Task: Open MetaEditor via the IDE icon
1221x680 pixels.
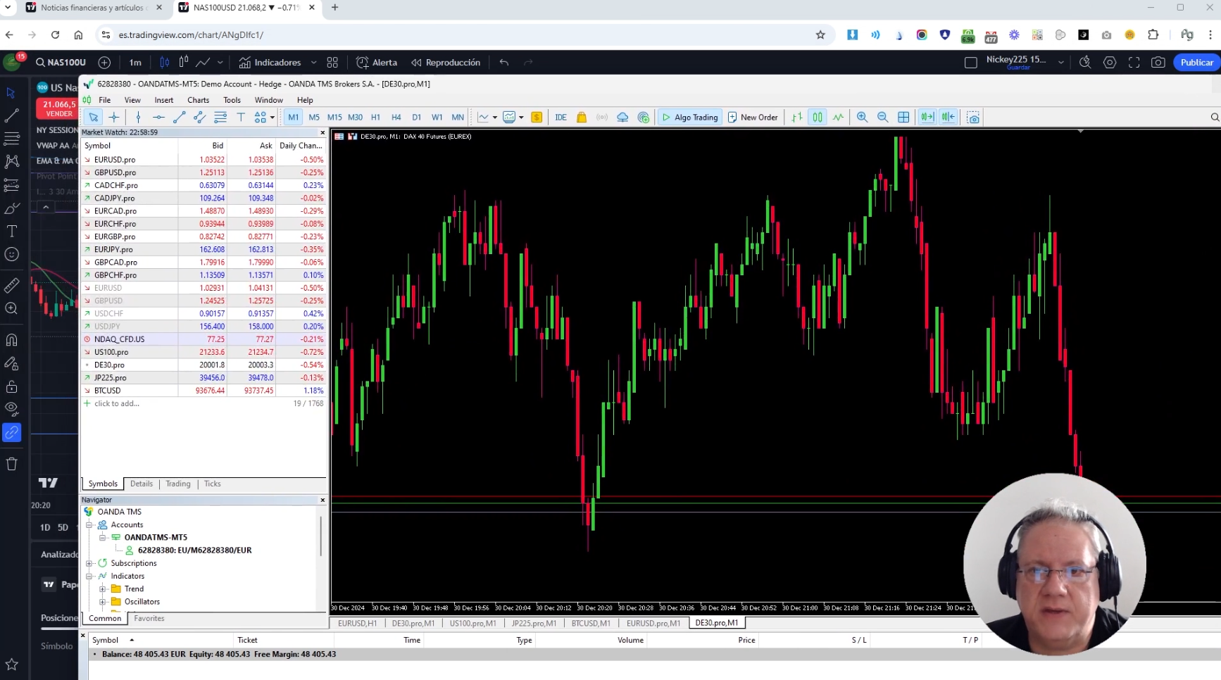Action: [x=561, y=118]
